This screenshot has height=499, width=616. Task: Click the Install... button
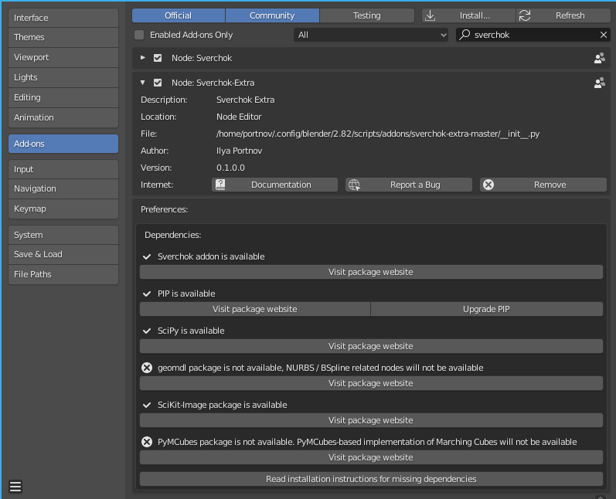click(468, 15)
